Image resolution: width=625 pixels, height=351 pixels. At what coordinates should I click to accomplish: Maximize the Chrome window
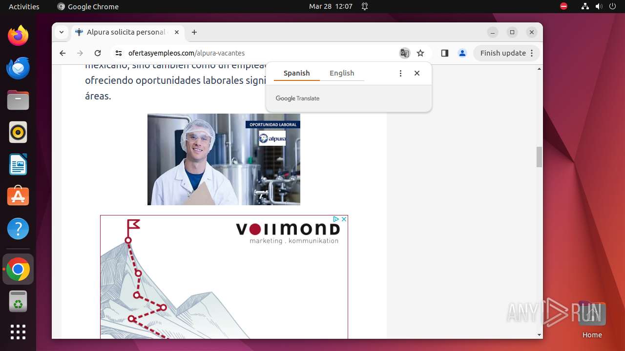(512, 32)
